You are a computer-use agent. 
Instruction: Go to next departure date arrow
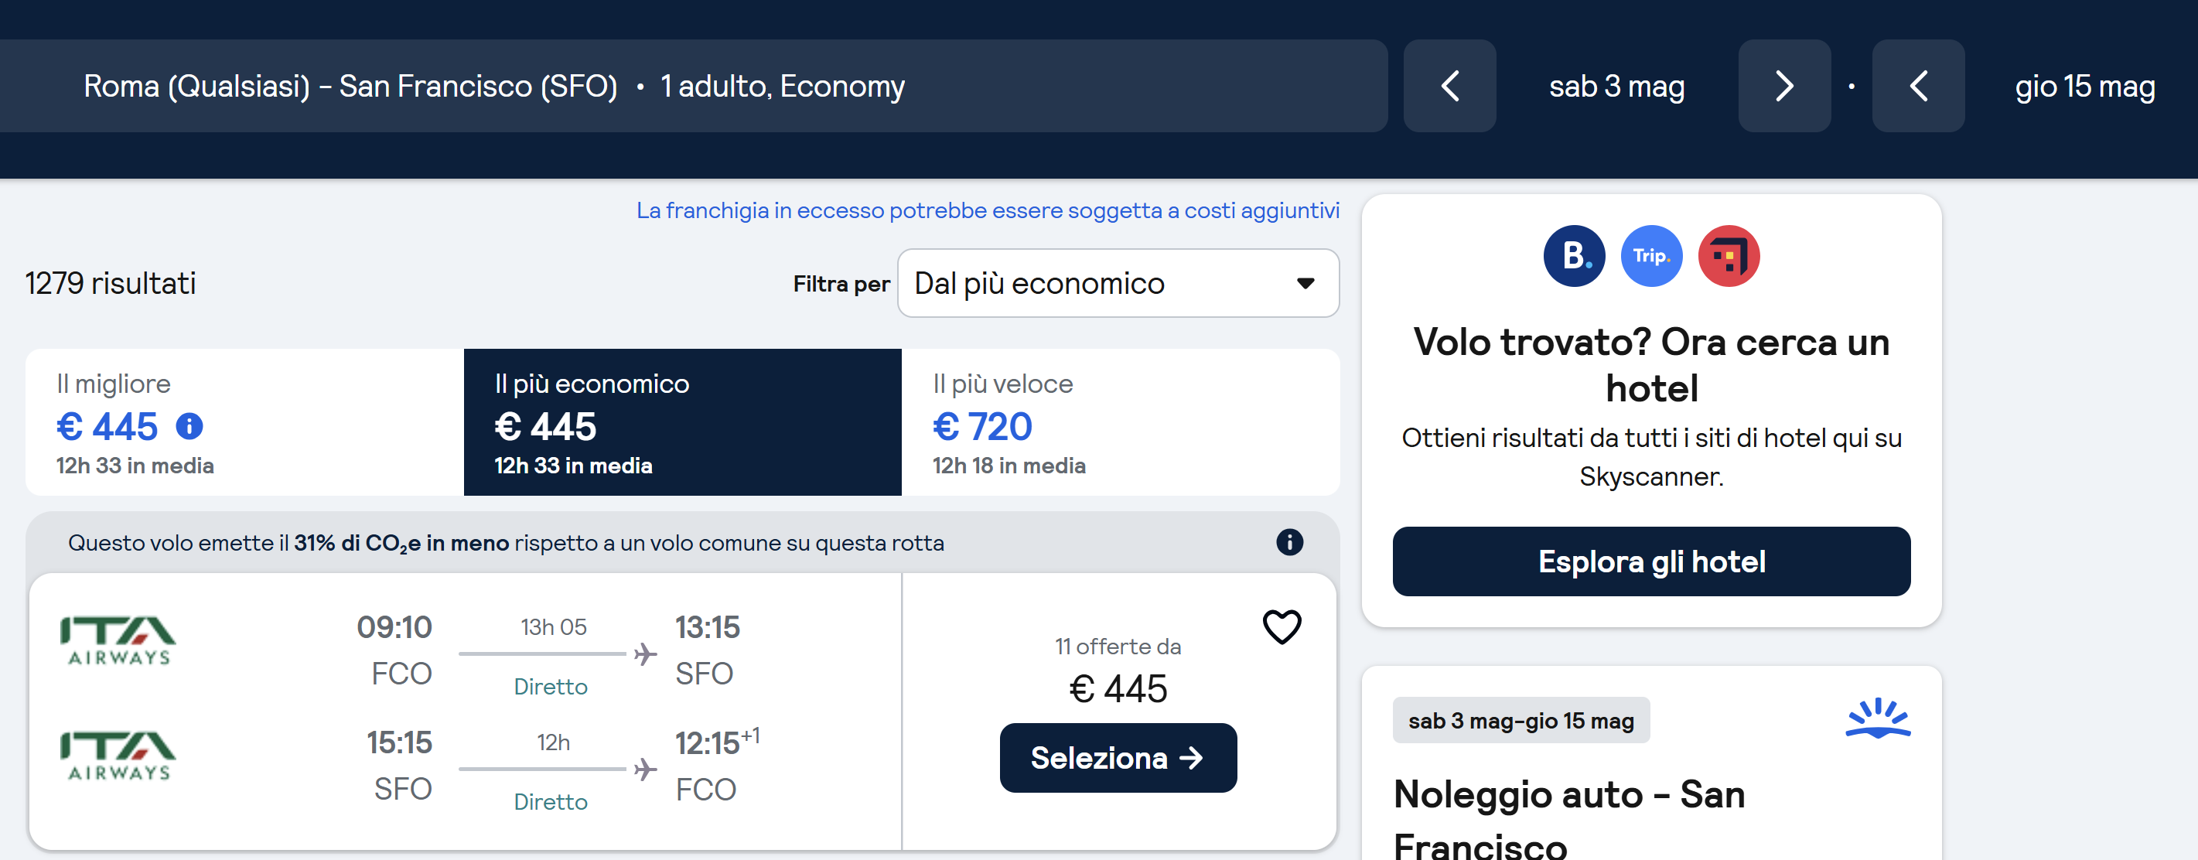pyautogui.click(x=1783, y=86)
